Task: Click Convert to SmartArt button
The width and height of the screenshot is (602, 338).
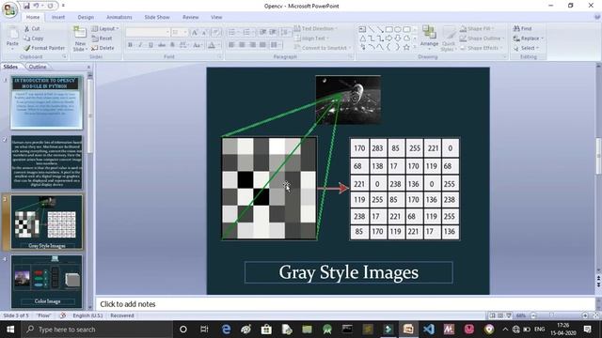Action: tap(323, 48)
